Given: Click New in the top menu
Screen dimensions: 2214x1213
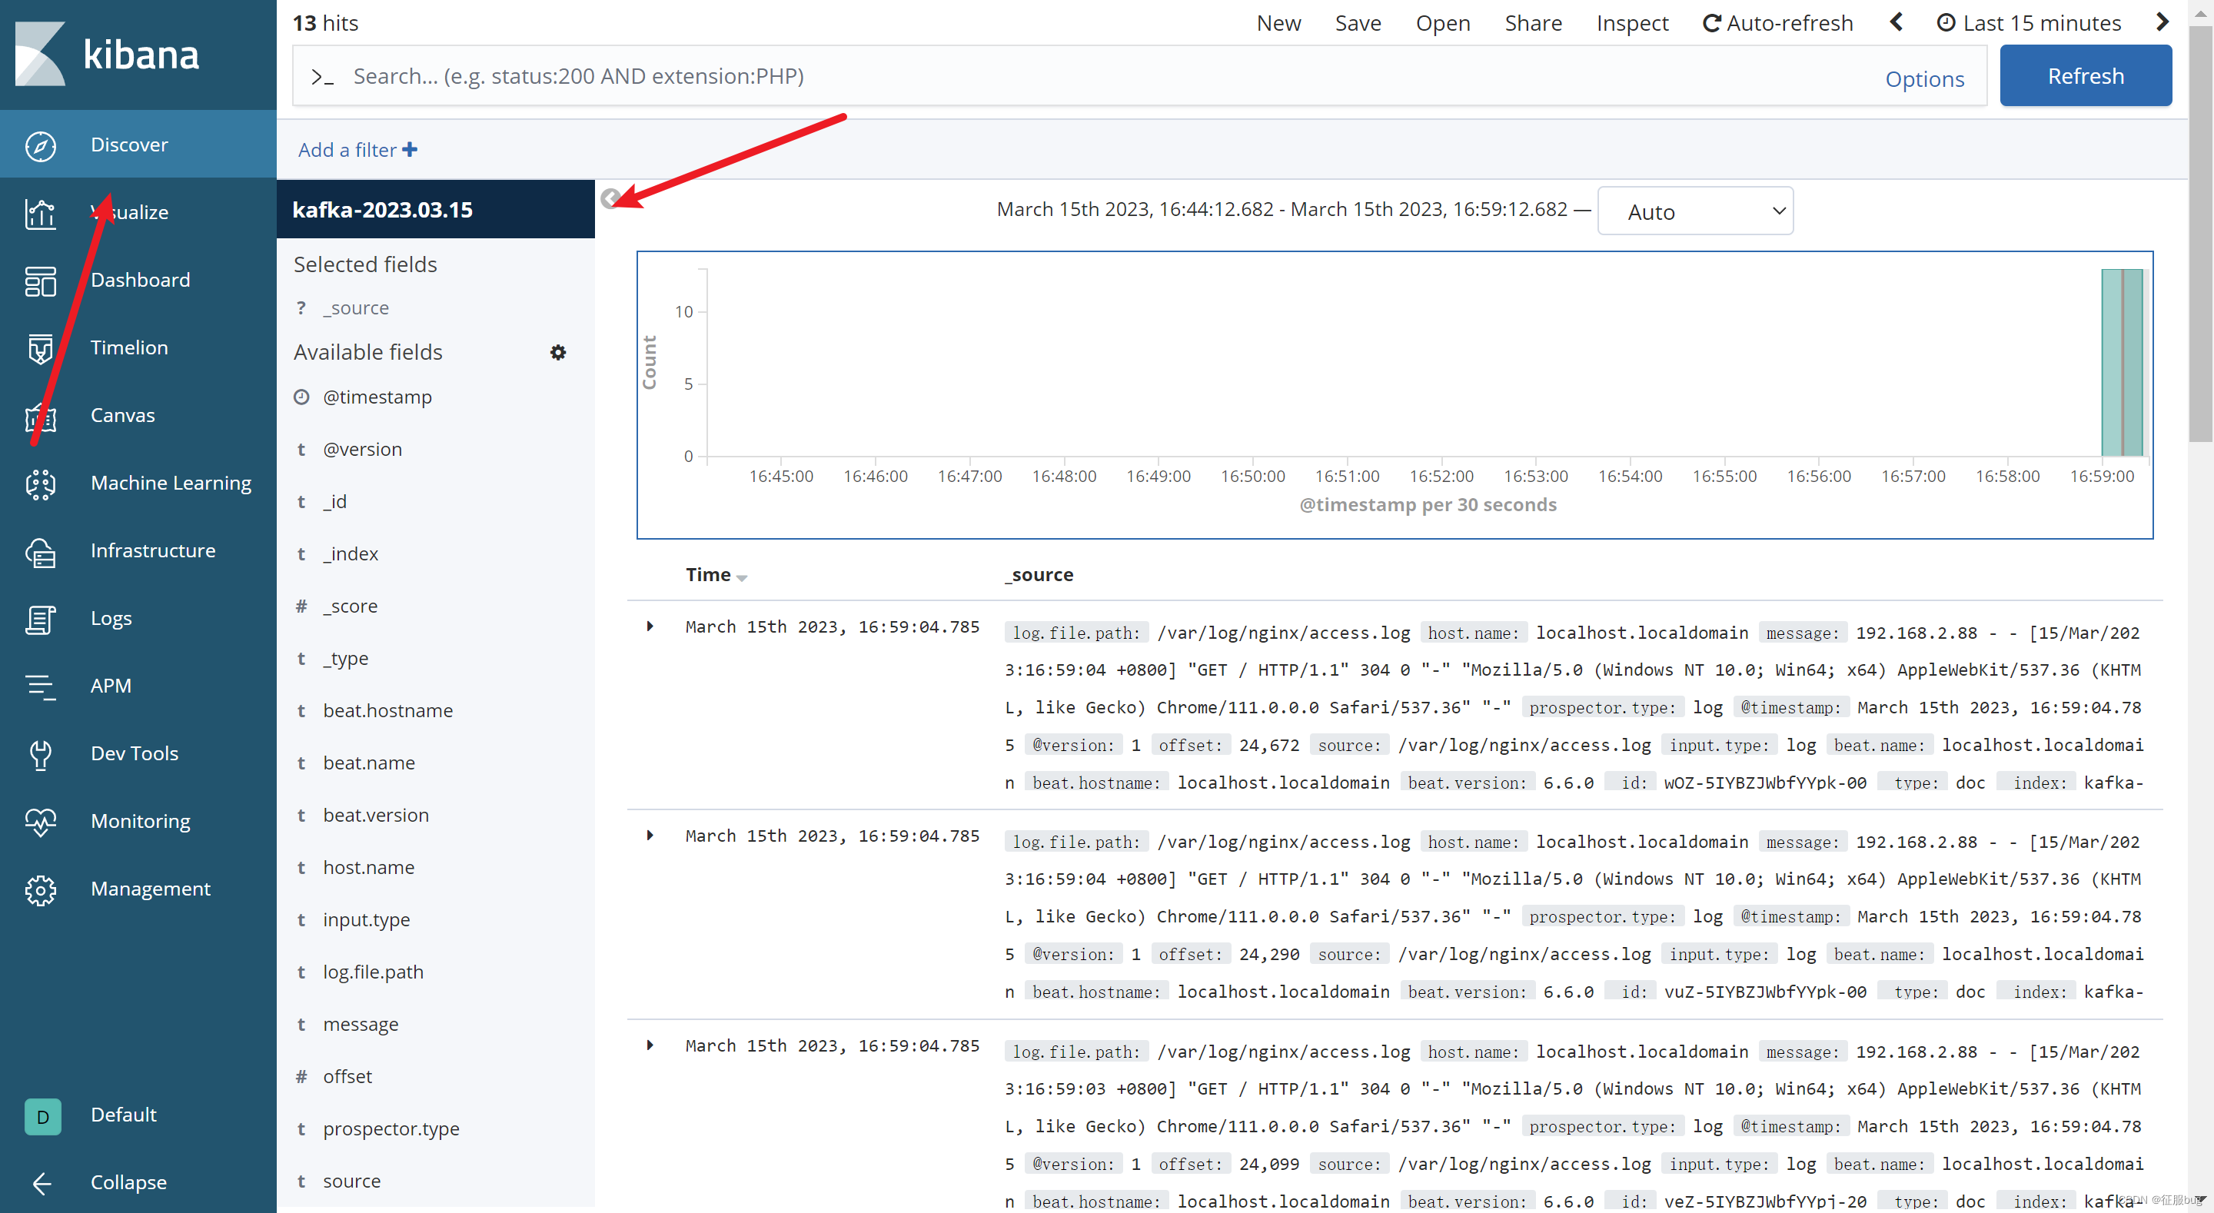Looking at the screenshot, I should coord(1278,23).
